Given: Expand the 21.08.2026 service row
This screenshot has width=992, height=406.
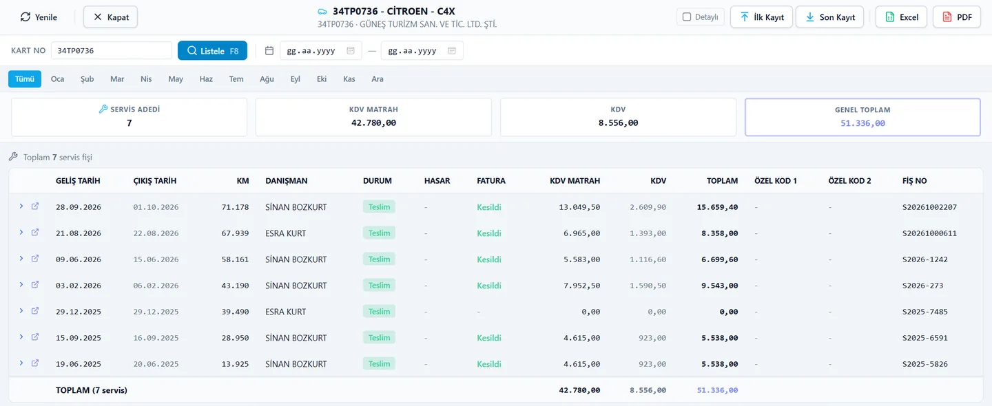Looking at the screenshot, I should tap(21, 233).
